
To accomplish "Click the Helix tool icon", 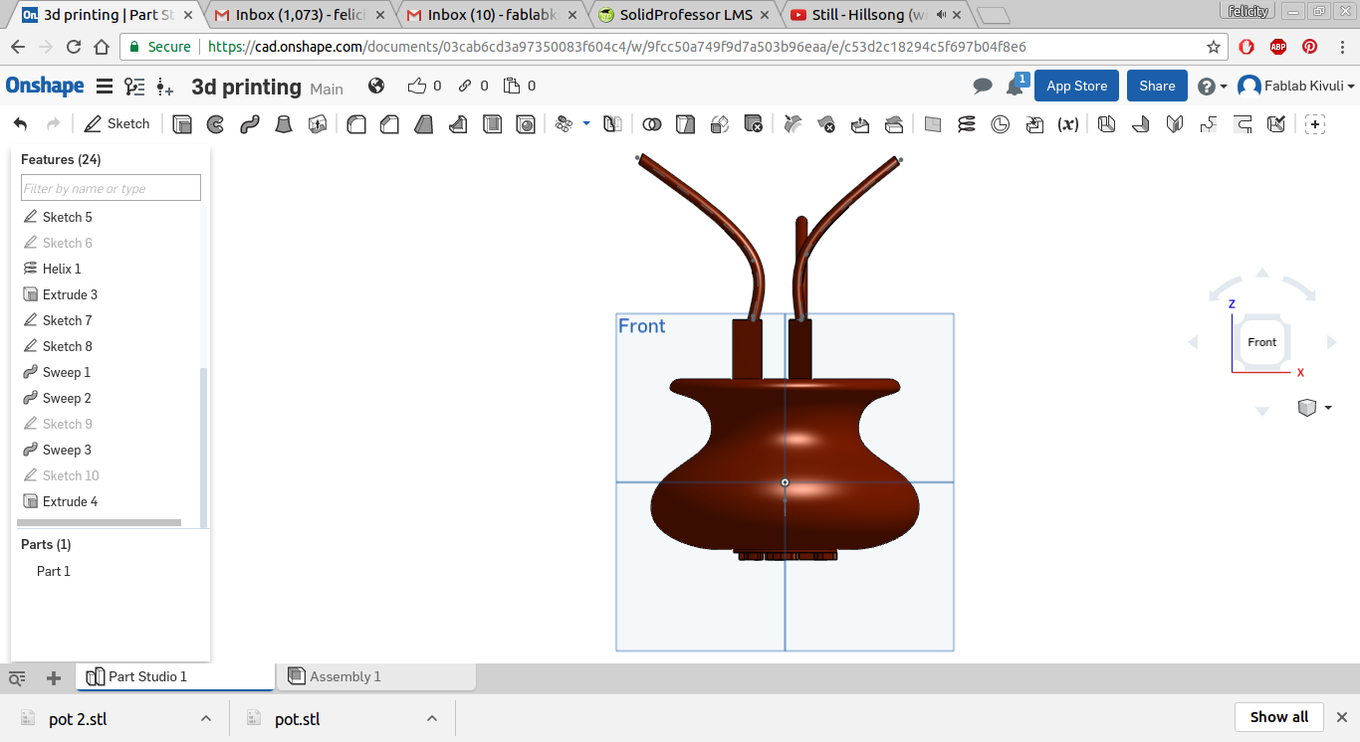I will tap(967, 124).
